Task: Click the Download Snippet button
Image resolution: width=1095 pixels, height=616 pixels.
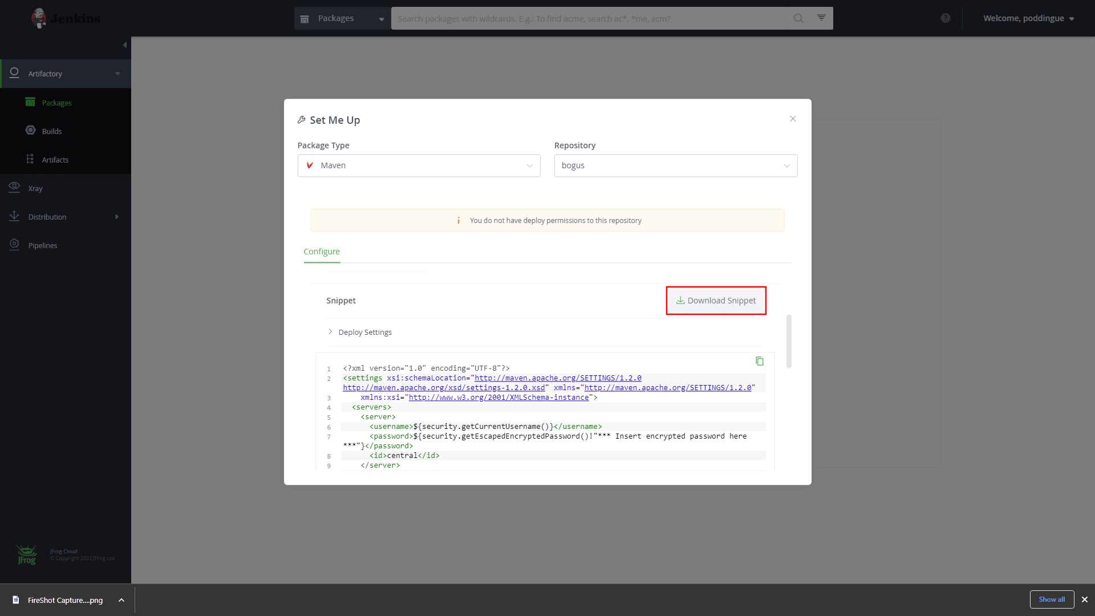Action: pos(716,300)
